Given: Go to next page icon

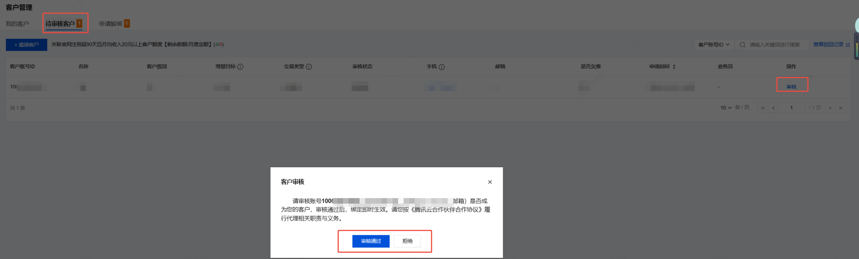Looking at the screenshot, I should click(x=830, y=108).
